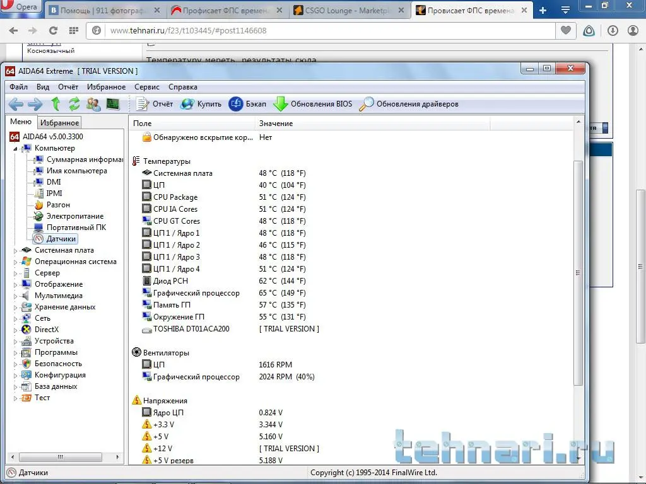Click the green Refresh arrows in AIDA64 toolbar
Viewport: 646px width, 484px height.
click(74, 104)
